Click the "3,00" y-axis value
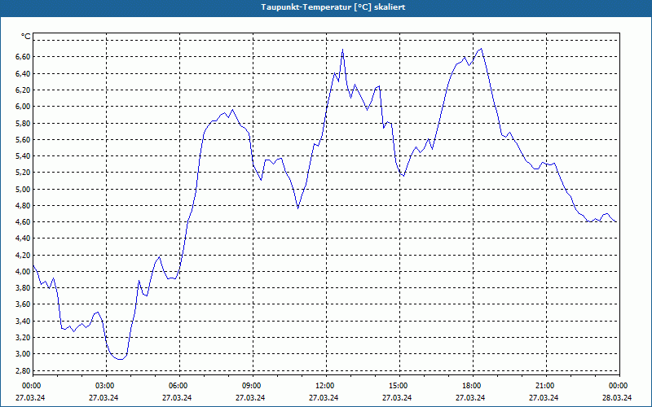 click(24, 354)
